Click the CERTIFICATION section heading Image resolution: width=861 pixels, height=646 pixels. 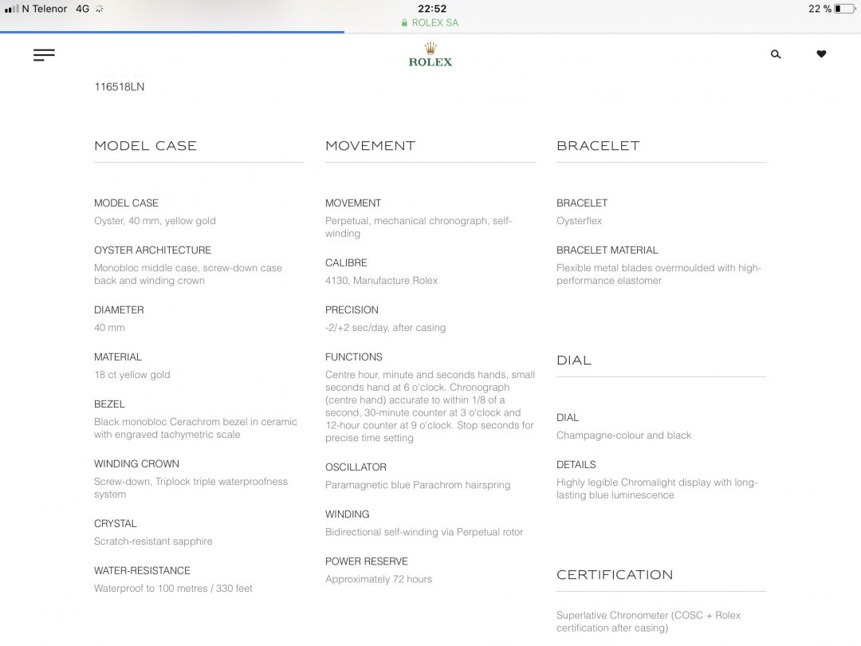coord(615,575)
